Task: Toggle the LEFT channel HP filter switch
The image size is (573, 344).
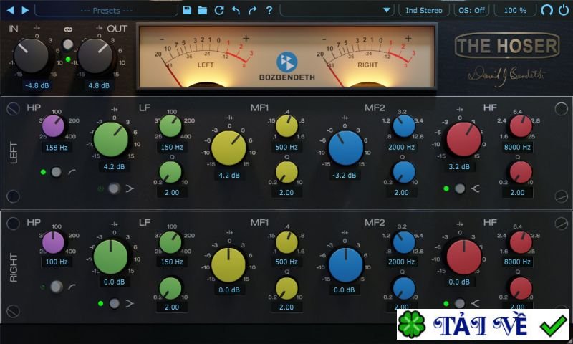Action: click(56, 172)
